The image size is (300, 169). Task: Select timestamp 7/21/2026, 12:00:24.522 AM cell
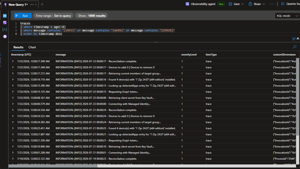(x=33, y=116)
